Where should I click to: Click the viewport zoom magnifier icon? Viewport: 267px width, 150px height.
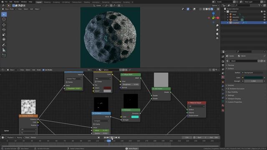217,25
